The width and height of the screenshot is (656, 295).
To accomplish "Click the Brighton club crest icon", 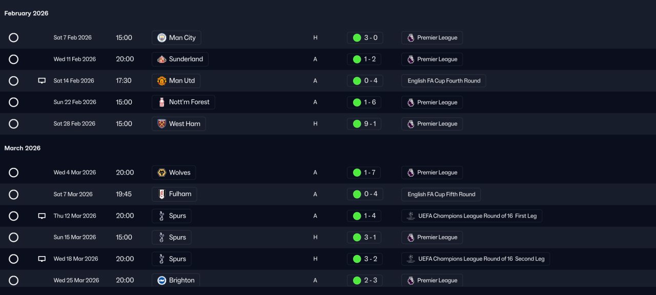I will click(161, 280).
